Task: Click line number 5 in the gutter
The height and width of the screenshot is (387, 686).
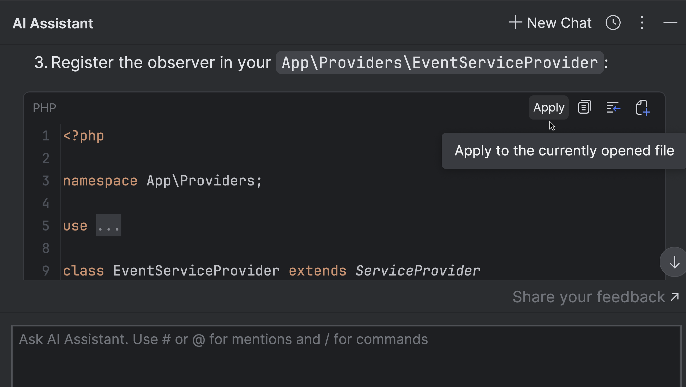Action: (46, 225)
